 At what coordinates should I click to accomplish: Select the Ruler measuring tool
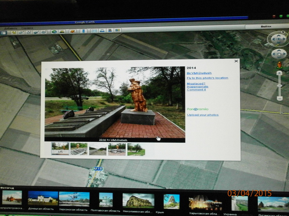(x=83, y=31)
